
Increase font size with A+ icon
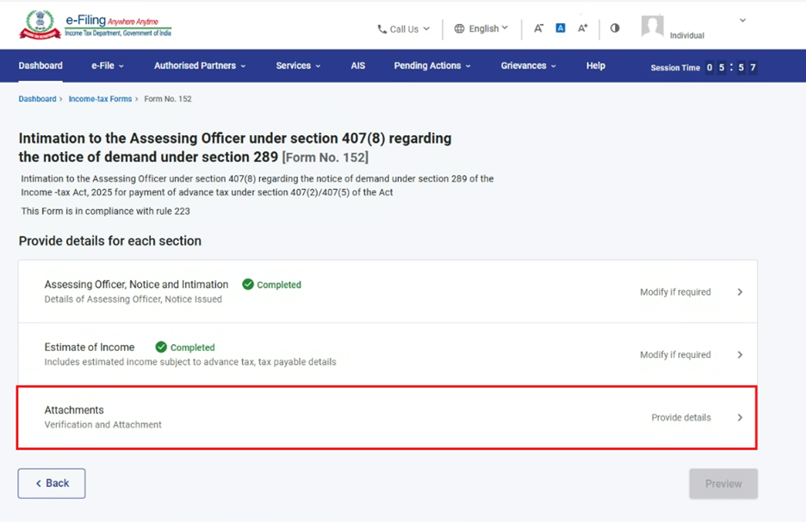click(x=583, y=28)
